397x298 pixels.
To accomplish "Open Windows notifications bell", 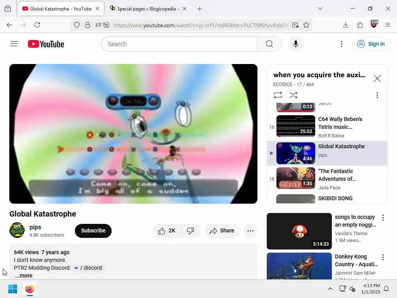I will coord(386,289).
